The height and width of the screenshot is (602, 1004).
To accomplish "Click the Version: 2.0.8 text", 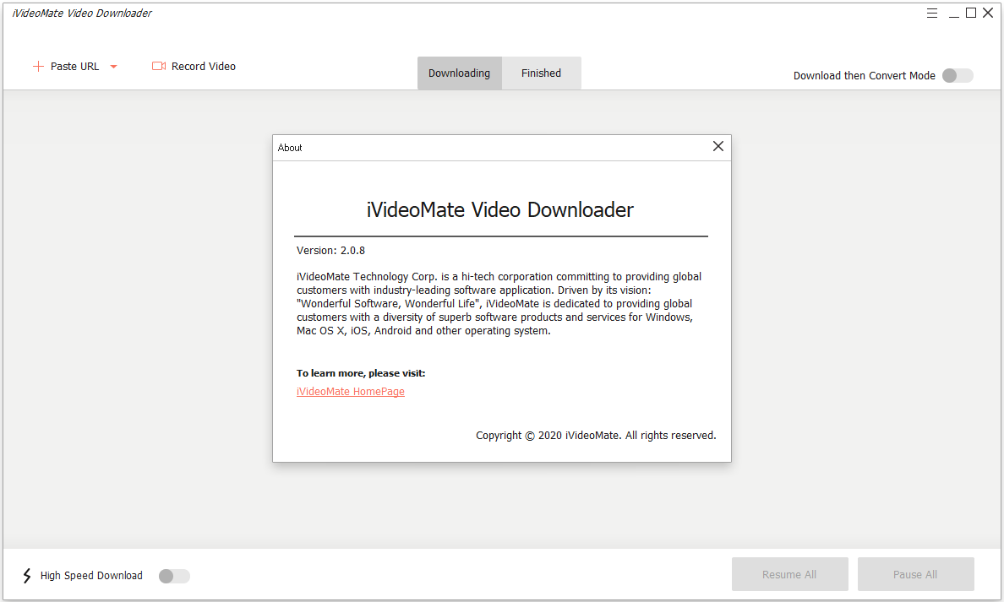I will pos(330,251).
